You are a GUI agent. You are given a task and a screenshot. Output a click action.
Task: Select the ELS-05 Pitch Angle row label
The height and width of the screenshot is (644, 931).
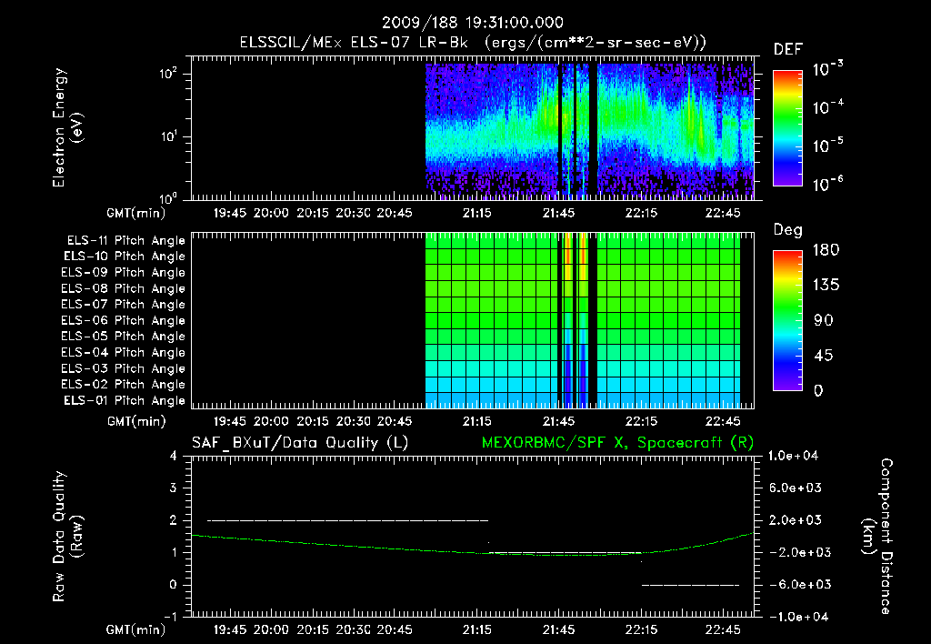coord(123,337)
